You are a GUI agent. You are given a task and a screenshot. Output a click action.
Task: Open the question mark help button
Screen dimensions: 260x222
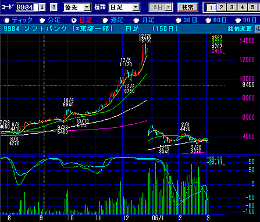coord(54,8)
